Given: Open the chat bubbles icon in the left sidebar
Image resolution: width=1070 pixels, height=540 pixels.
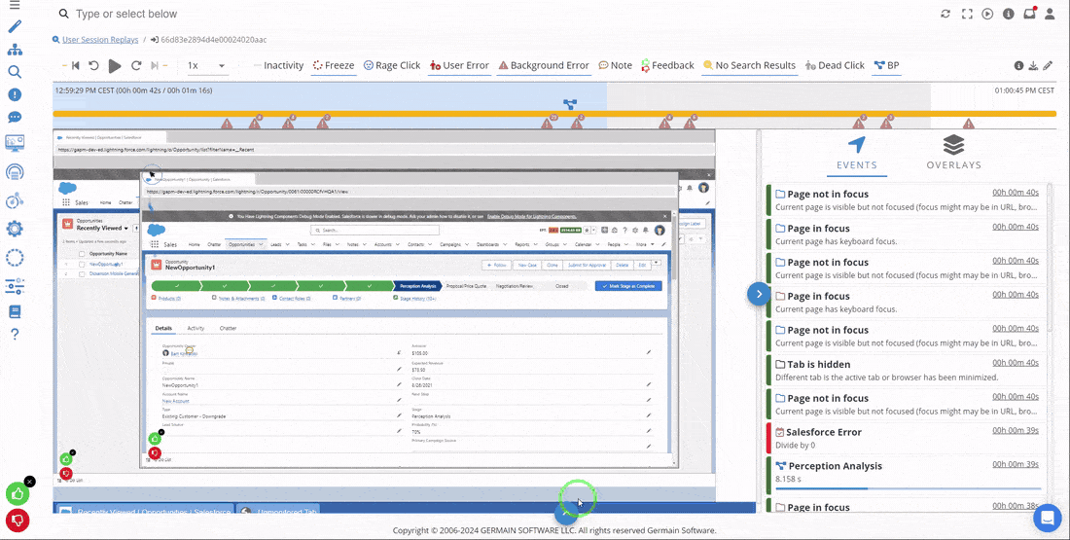Looking at the screenshot, I should coord(15,118).
